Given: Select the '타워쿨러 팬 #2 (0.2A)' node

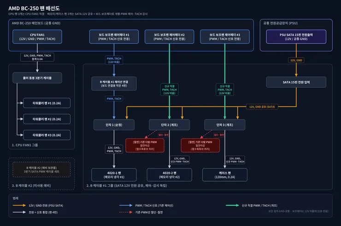Looking at the screenshot, I should 47,119.
